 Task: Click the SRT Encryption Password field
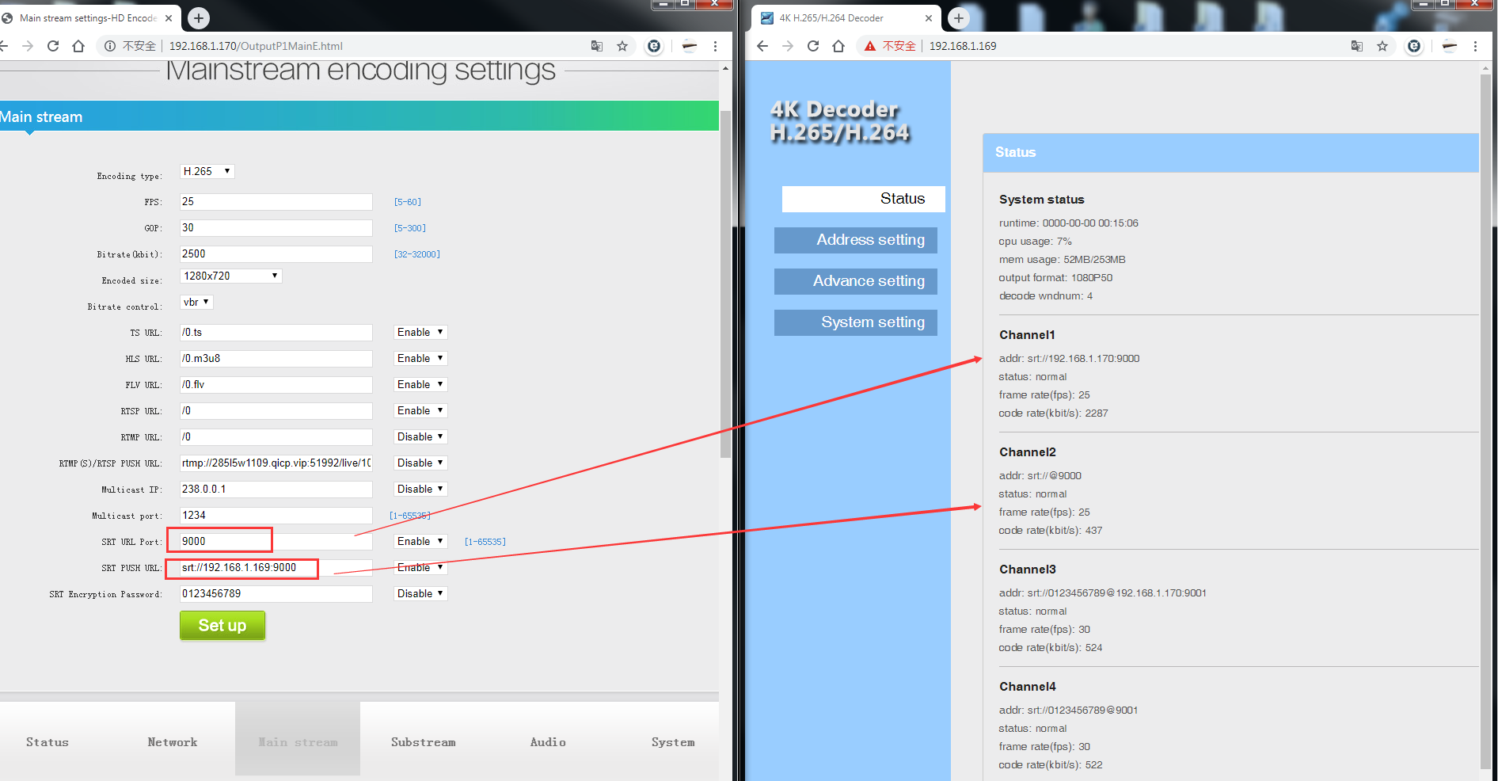(x=276, y=593)
